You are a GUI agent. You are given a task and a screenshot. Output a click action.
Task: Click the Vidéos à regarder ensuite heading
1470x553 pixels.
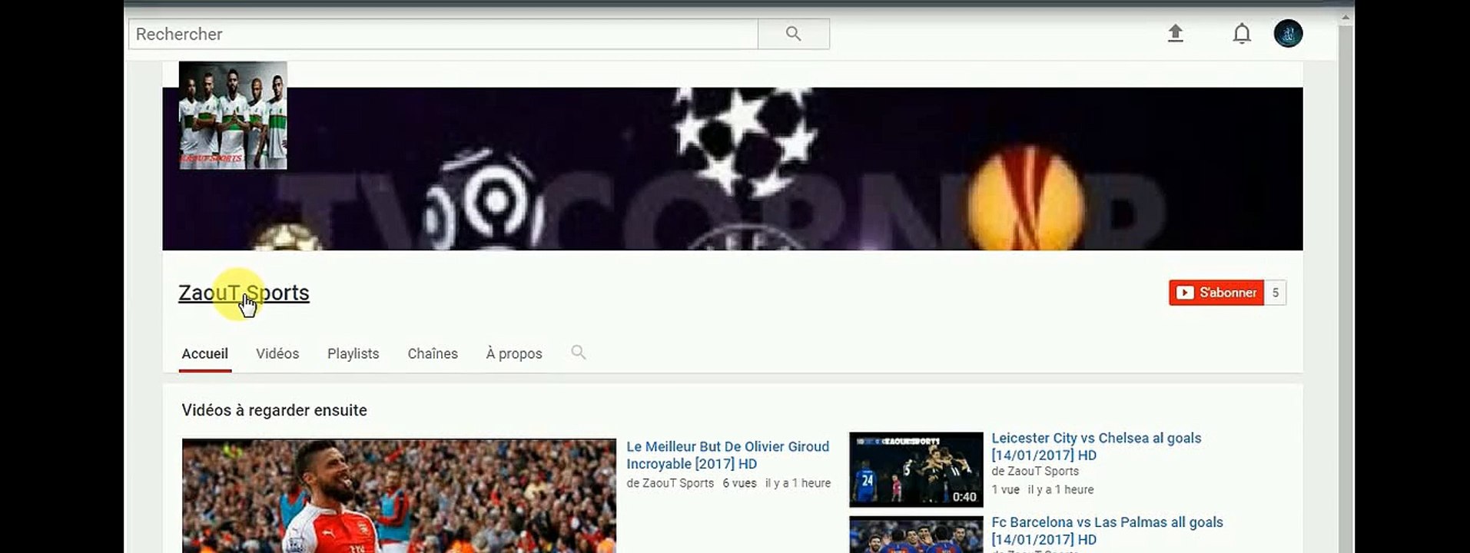tap(274, 410)
